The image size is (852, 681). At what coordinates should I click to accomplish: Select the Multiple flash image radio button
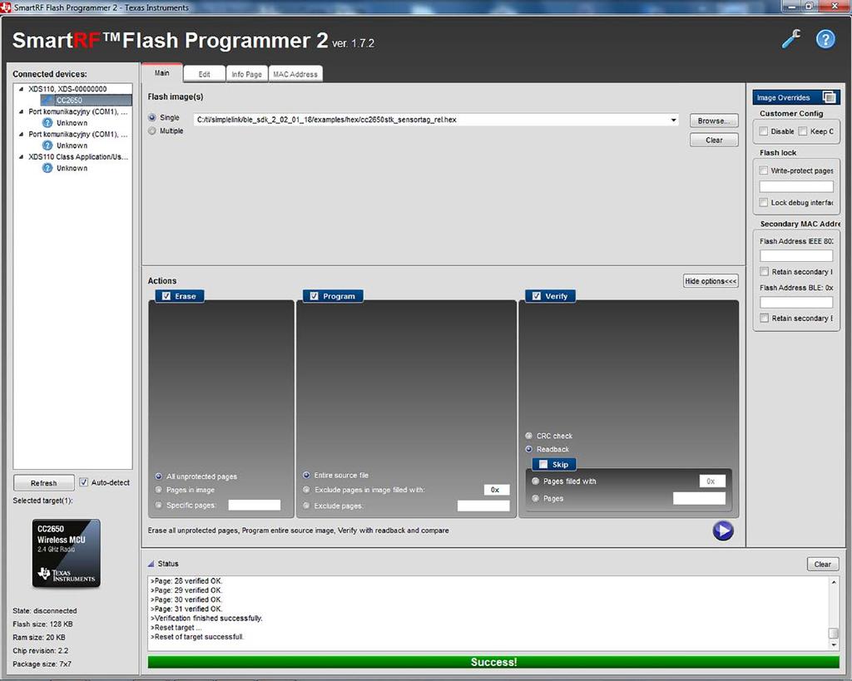click(x=152, y=131)
